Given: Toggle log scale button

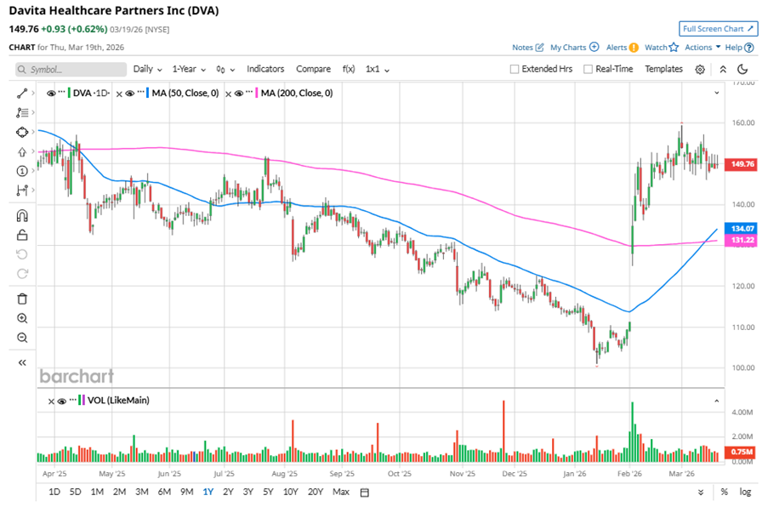Looking at the screenshot, I should coord(745,492).
